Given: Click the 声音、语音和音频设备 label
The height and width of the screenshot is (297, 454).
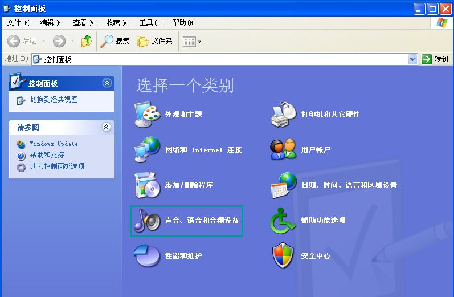Looking at the screenshot, I should click(x=202, y=221).
